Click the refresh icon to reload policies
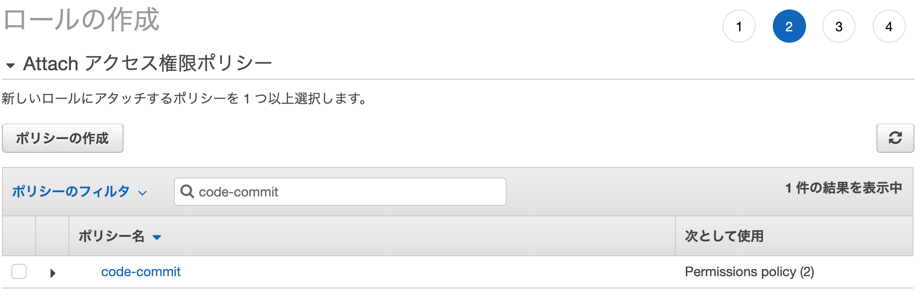This screenshot has height=298, width=923. pyautogui.click(x=895, y=138)
